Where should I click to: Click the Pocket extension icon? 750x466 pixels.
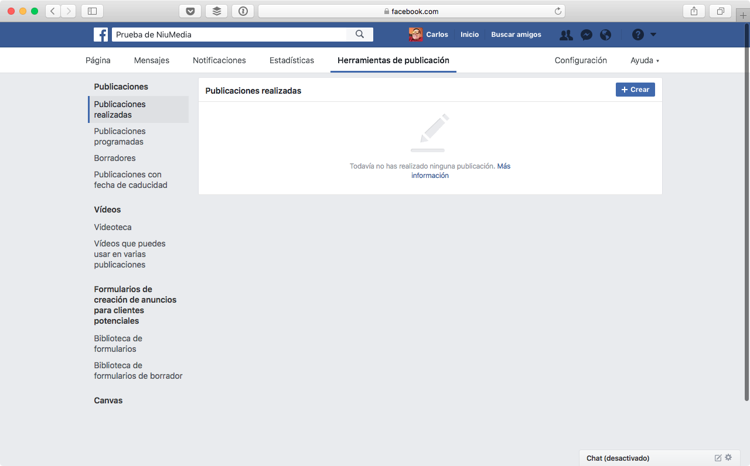(x=190, y=11)
